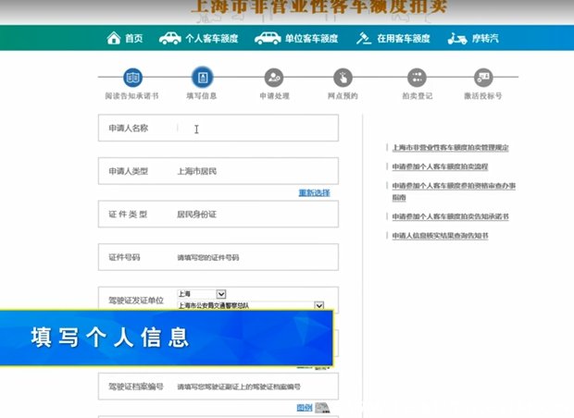Click the 拍卖登记 step icon

coord(416,78)
